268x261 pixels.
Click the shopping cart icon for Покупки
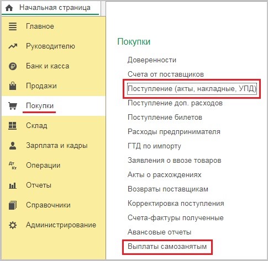tap(13, 106)
